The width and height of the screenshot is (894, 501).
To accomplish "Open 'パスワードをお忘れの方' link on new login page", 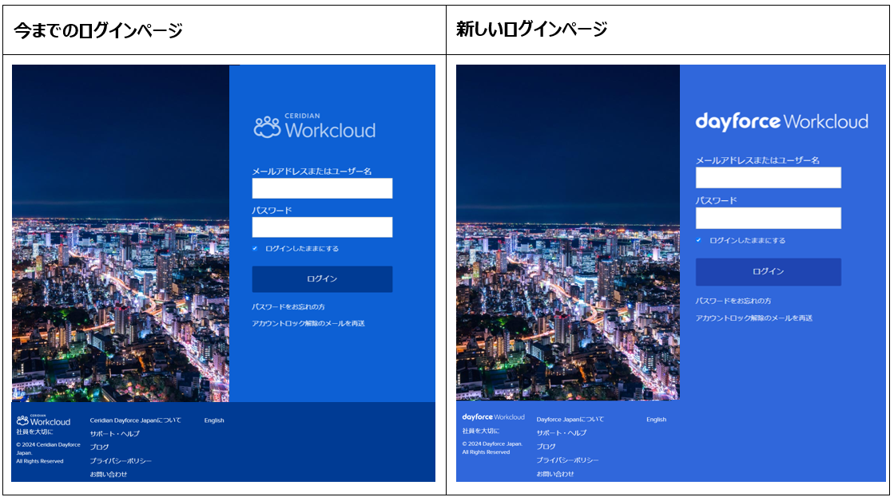I will tap(733, 301).
